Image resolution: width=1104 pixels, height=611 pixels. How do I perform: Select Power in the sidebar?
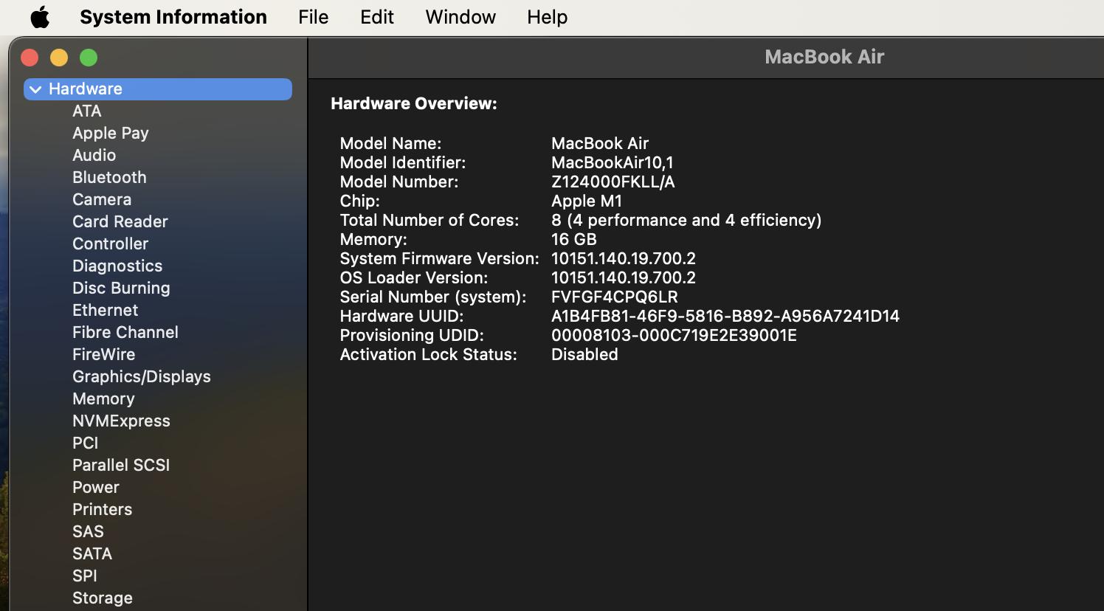96,487
